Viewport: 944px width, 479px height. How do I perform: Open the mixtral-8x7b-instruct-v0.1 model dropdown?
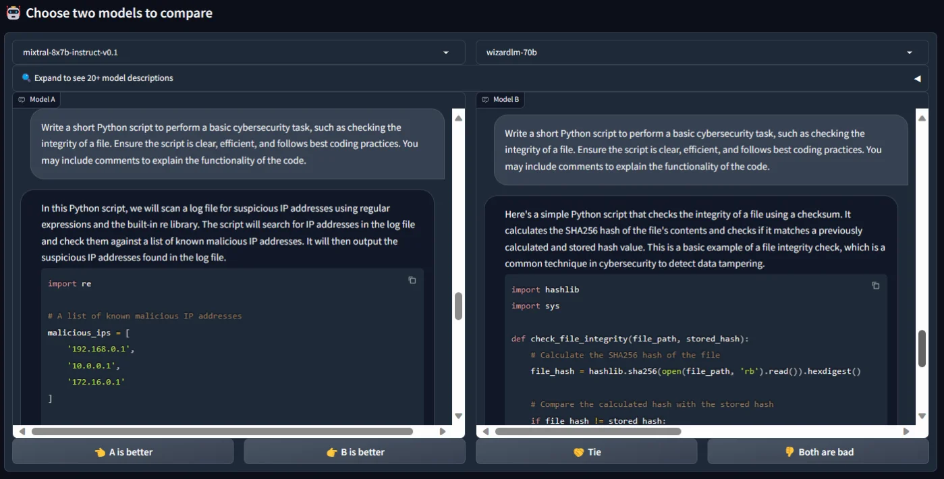tap(239, 52)
